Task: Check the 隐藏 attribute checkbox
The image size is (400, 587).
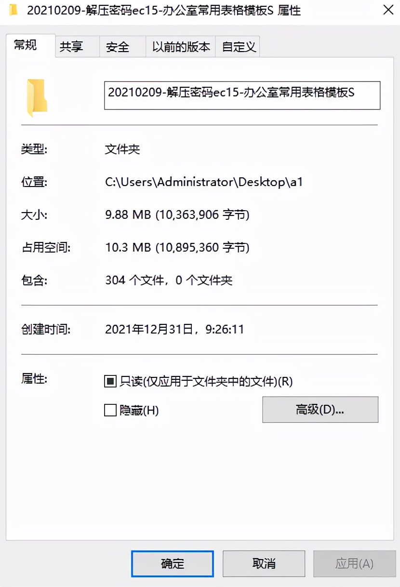Action: [111, 410]
